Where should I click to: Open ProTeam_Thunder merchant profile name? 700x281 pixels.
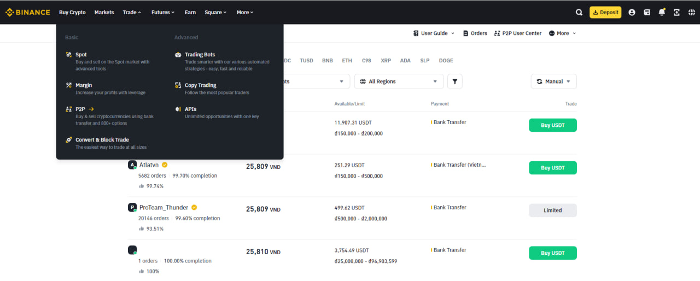(x=164, y=207)
